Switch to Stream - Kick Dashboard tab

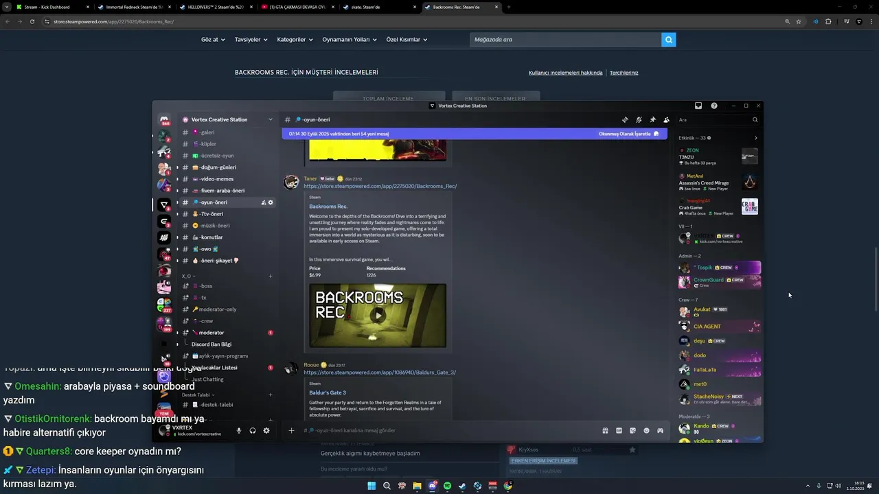[52, 7]
